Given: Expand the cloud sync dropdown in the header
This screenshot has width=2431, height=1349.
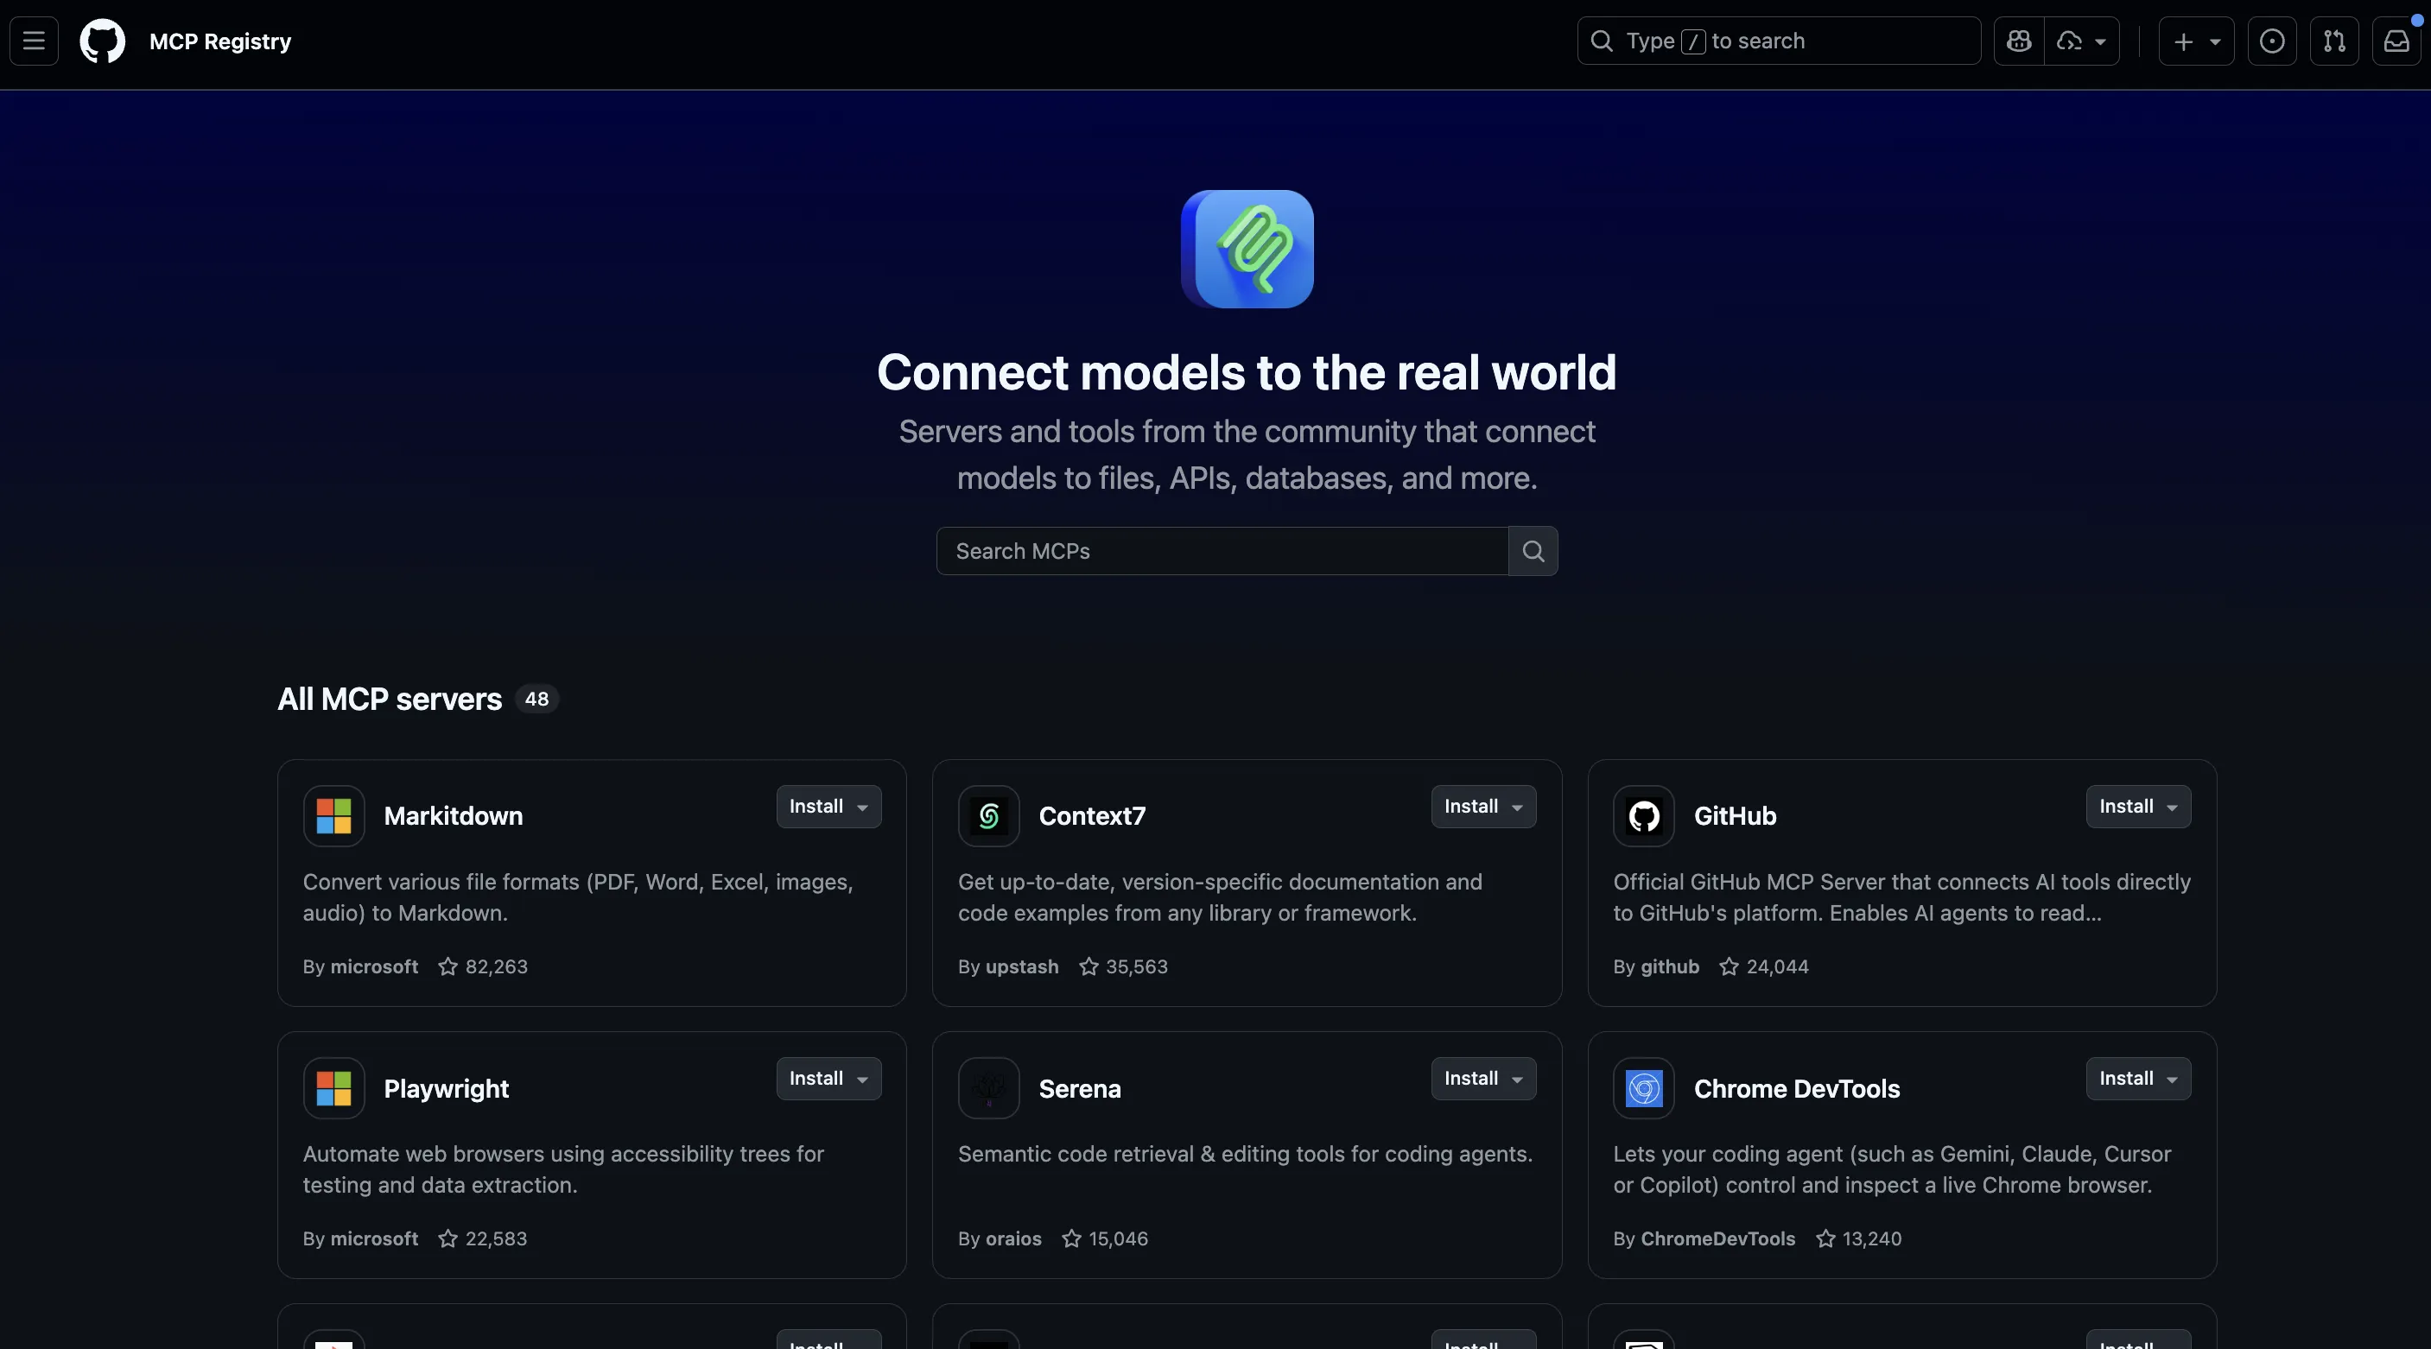Looking at the screenshot, I should tap(2100, 41).
